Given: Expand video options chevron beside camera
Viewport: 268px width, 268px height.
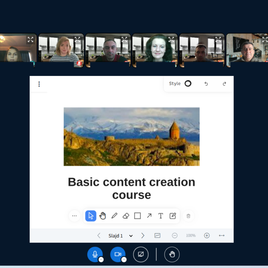Looking at the screenshot, I should pos(124,260).
